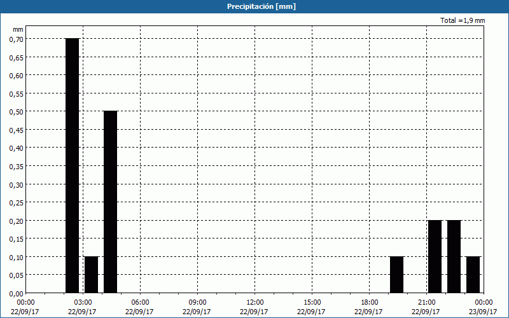Select the 0,50 mm precipitation bar

tap(110, 202)
